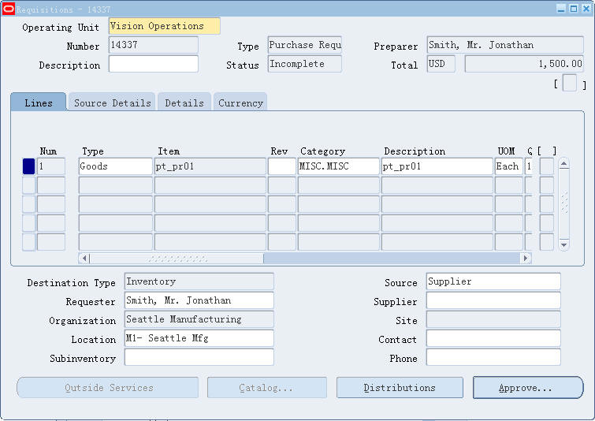This screenshot has height=421, width=595.
Task: Click the Total currency field USD
Action: [441, 64]
